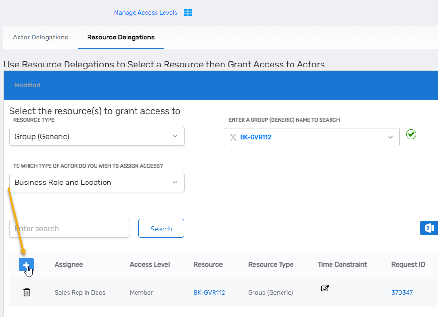Open the Manage Access Levels link
The image size is (438, 317).
point(146,12)
